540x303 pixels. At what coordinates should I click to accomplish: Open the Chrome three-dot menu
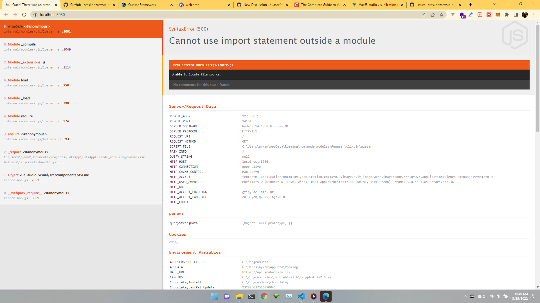tap(534, 15)
